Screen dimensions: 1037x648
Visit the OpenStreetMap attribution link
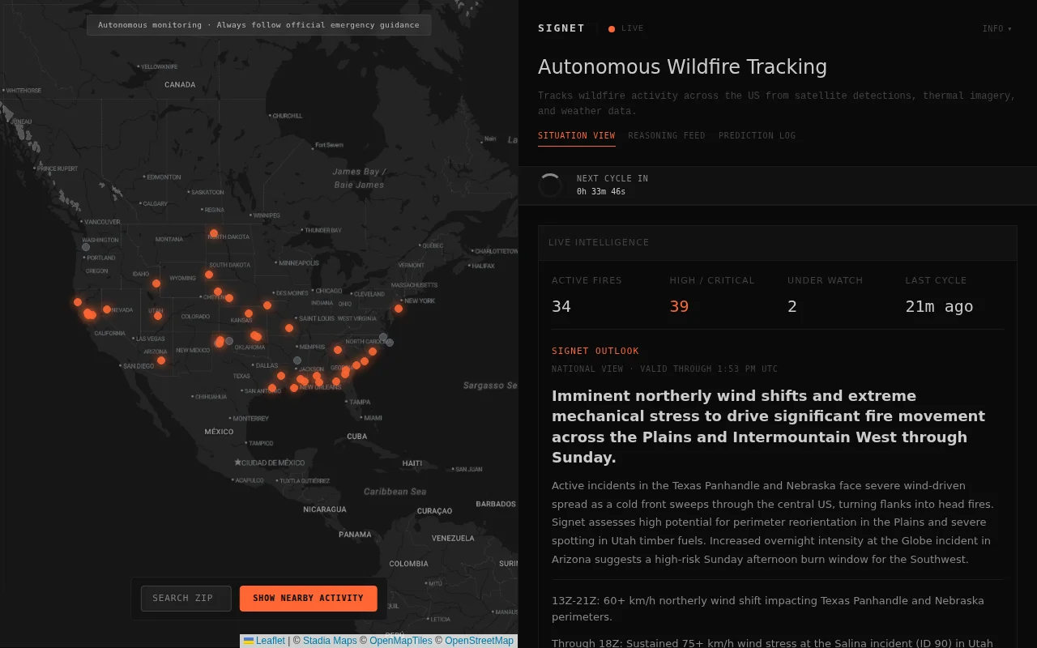pos(479,641)
